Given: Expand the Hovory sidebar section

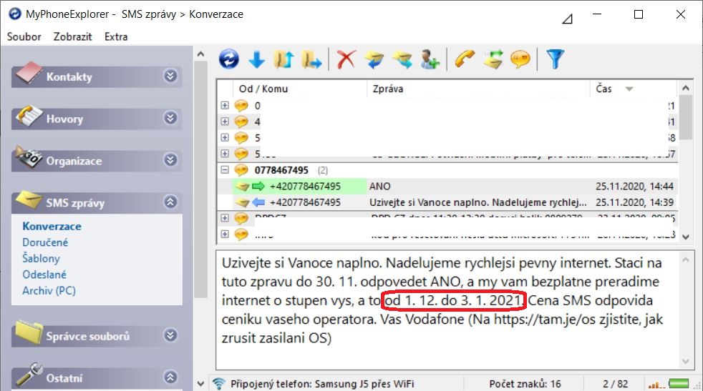Looking at the screenshot, I should pyautogui.click(x=170, y=119).
